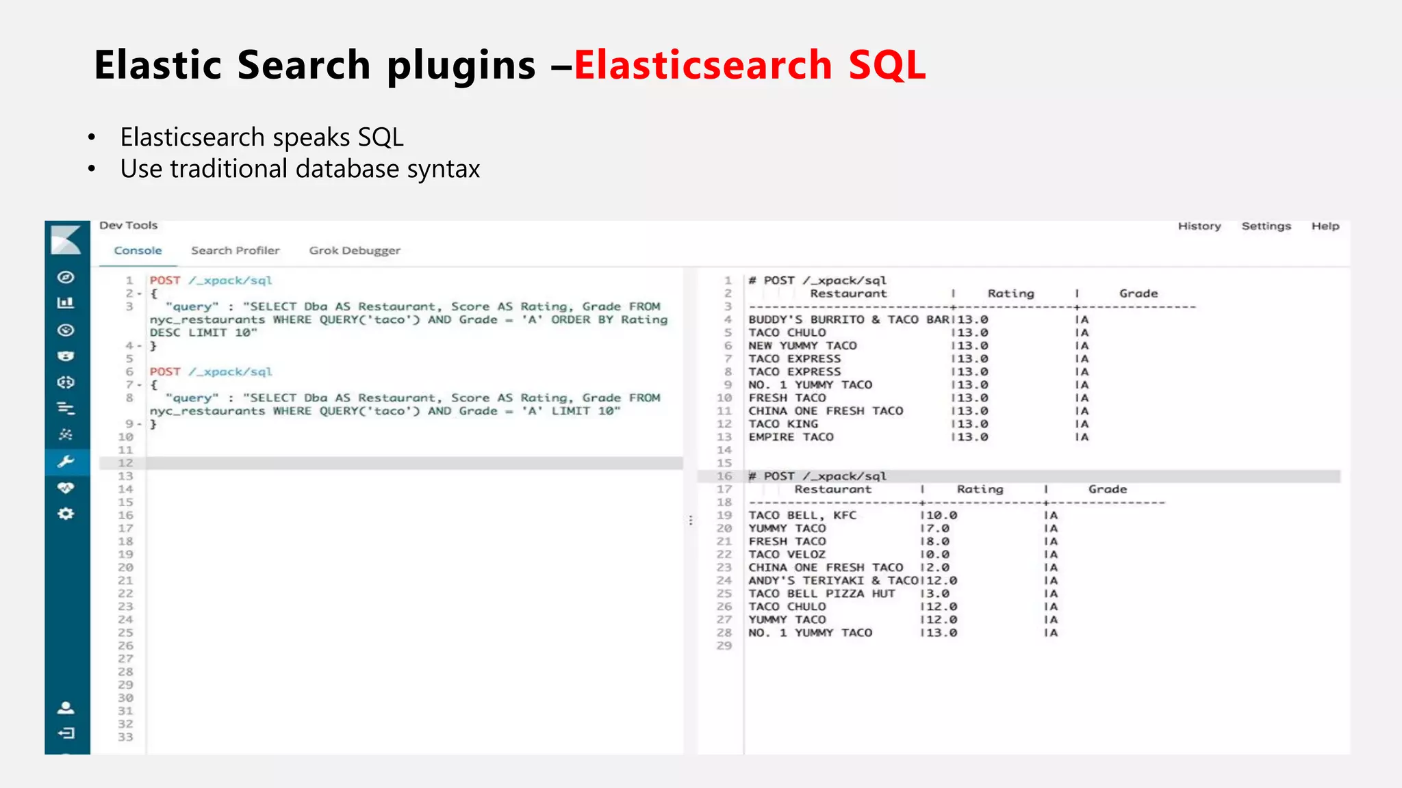Screen dimensions: 1402x788
Task: Collapse the code block at editor line 7
Action: click(140, 384)
